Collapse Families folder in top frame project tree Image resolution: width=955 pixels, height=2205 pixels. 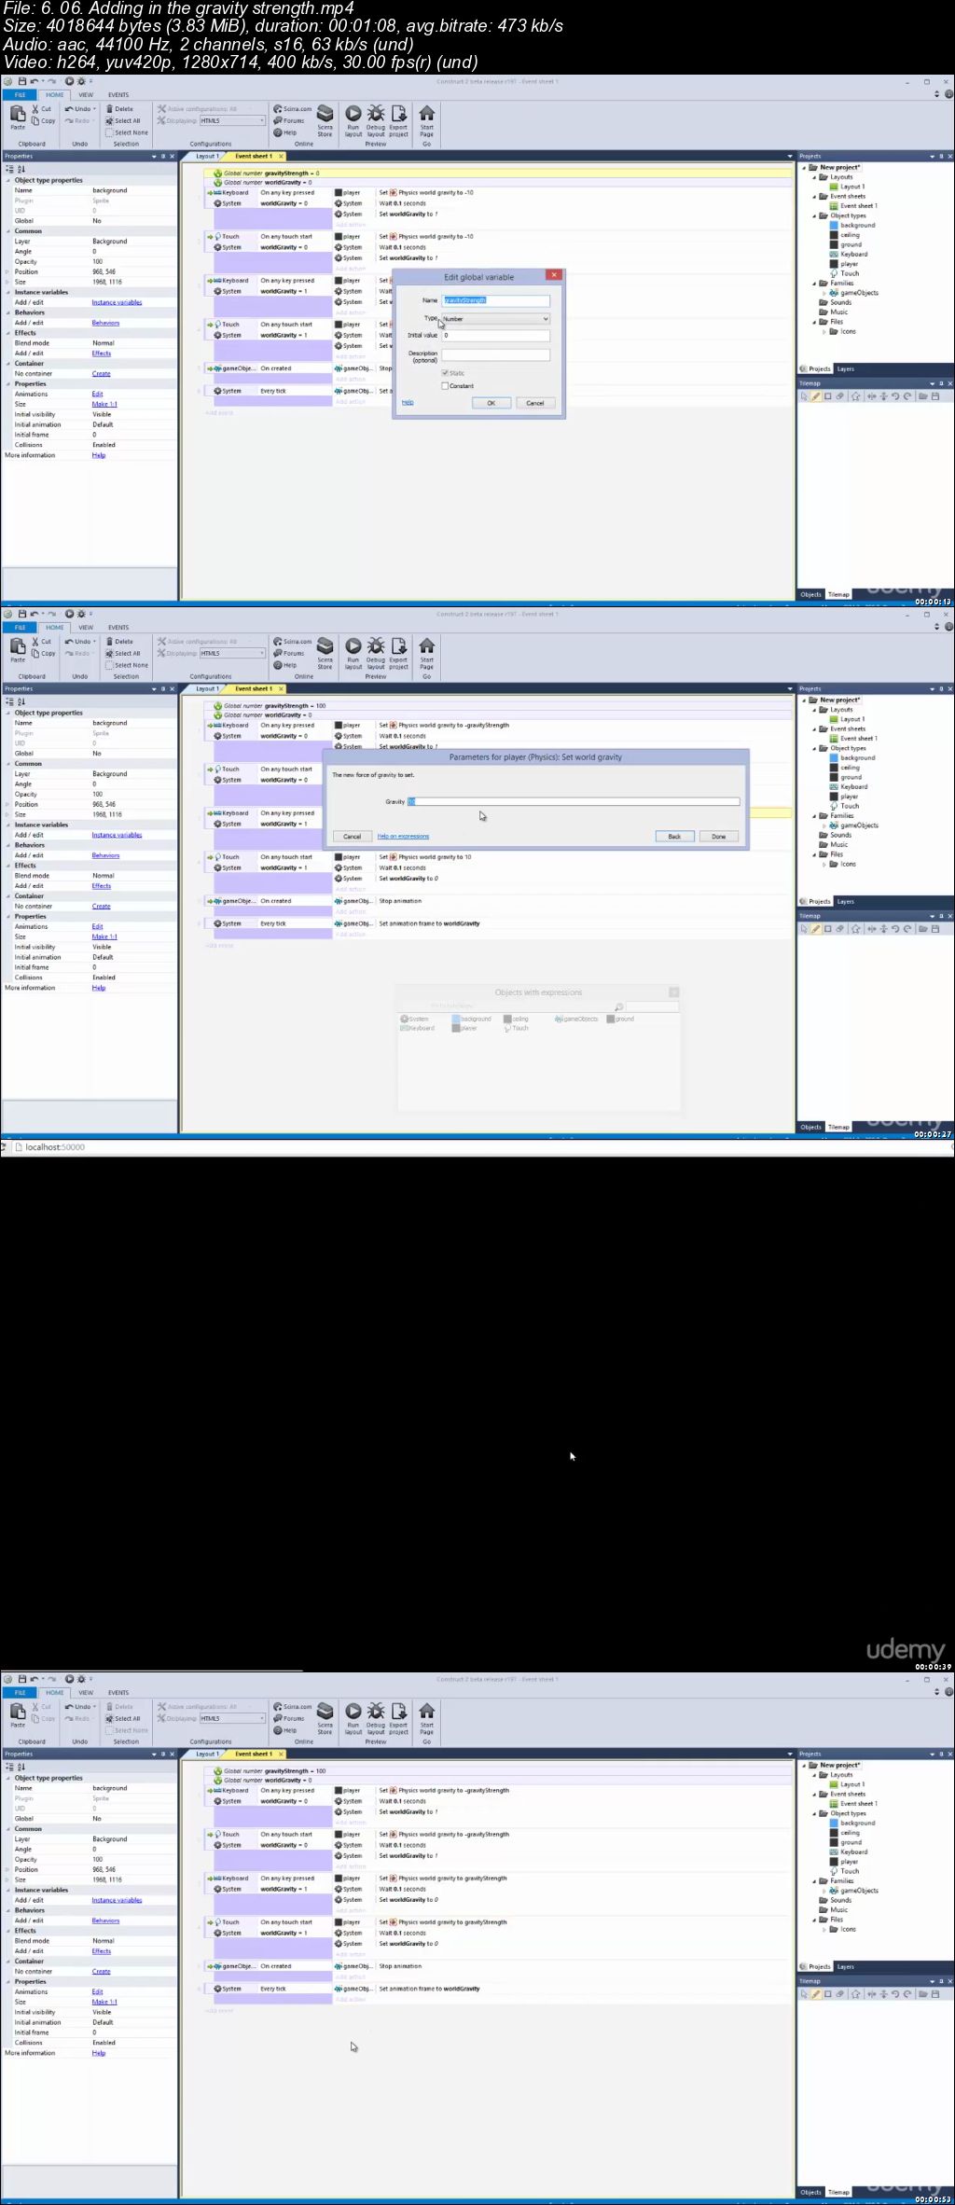point(814,284)
